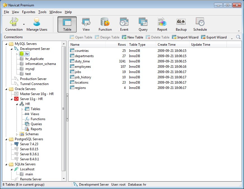
Task: Sort by the Rows column header
Action: point(122,45)
